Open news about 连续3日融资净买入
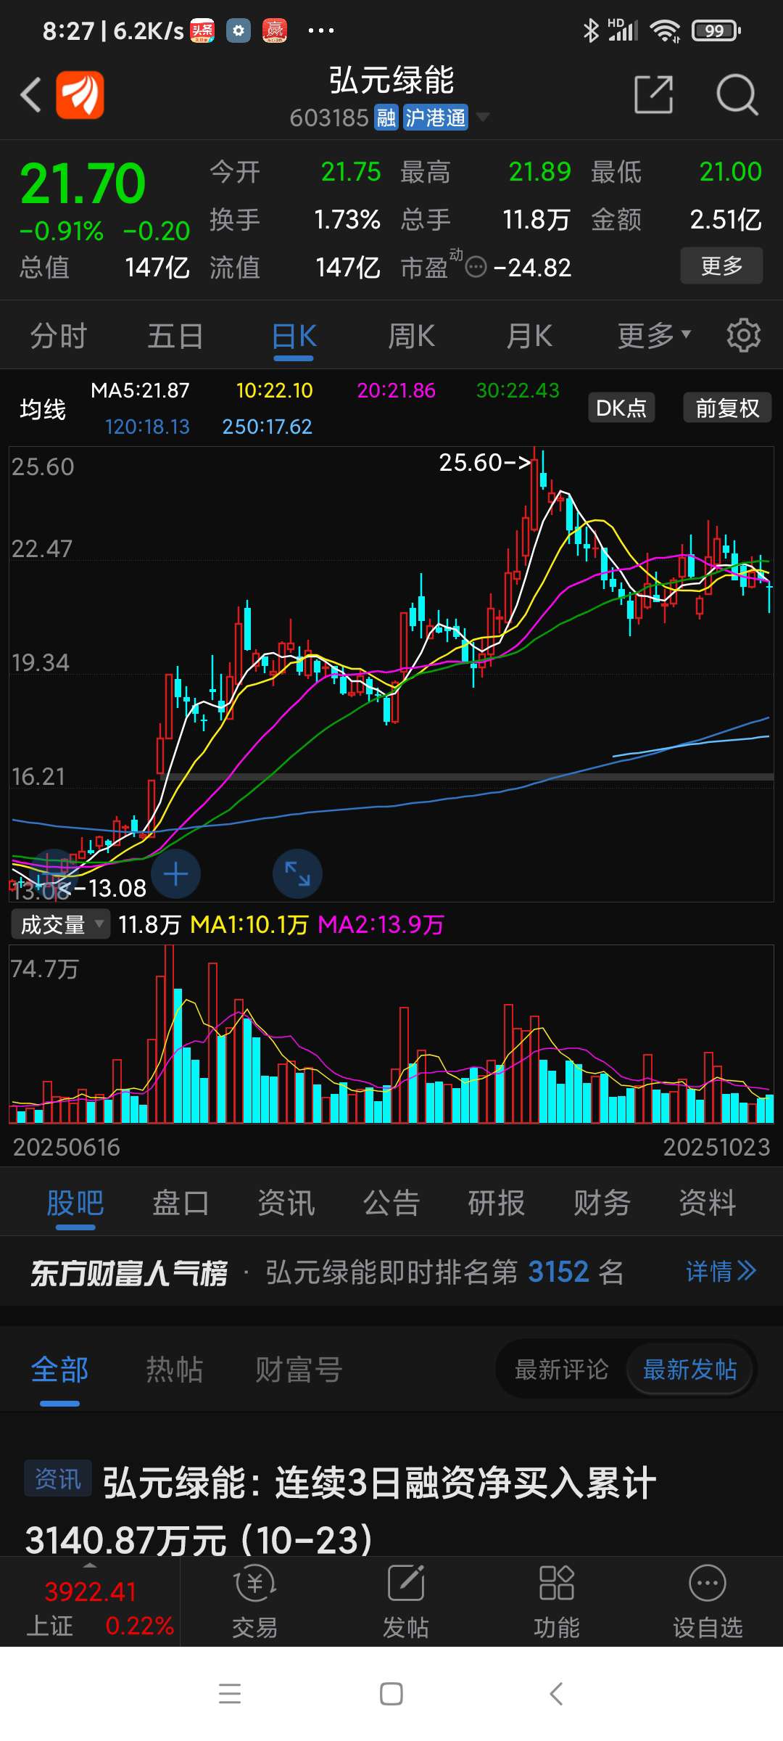The height and width of the screenshot is (1741, 783). point(341,1510)
